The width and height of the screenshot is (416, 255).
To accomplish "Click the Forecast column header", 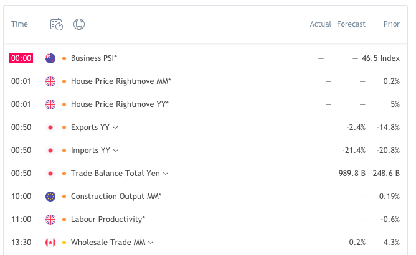I will point(351,24).
